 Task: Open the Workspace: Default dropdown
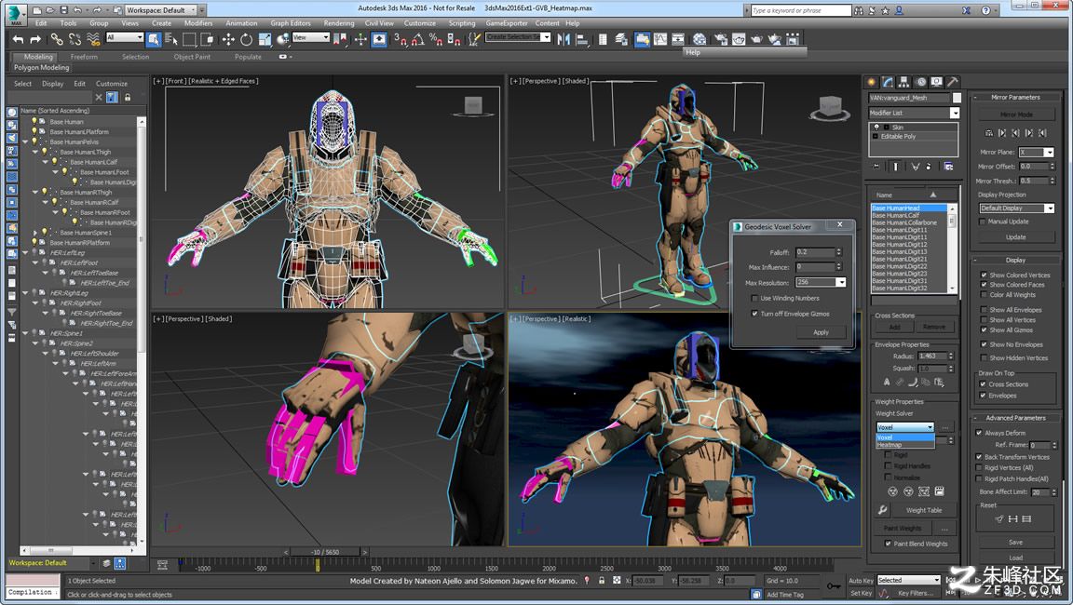[x=161, y=10]
